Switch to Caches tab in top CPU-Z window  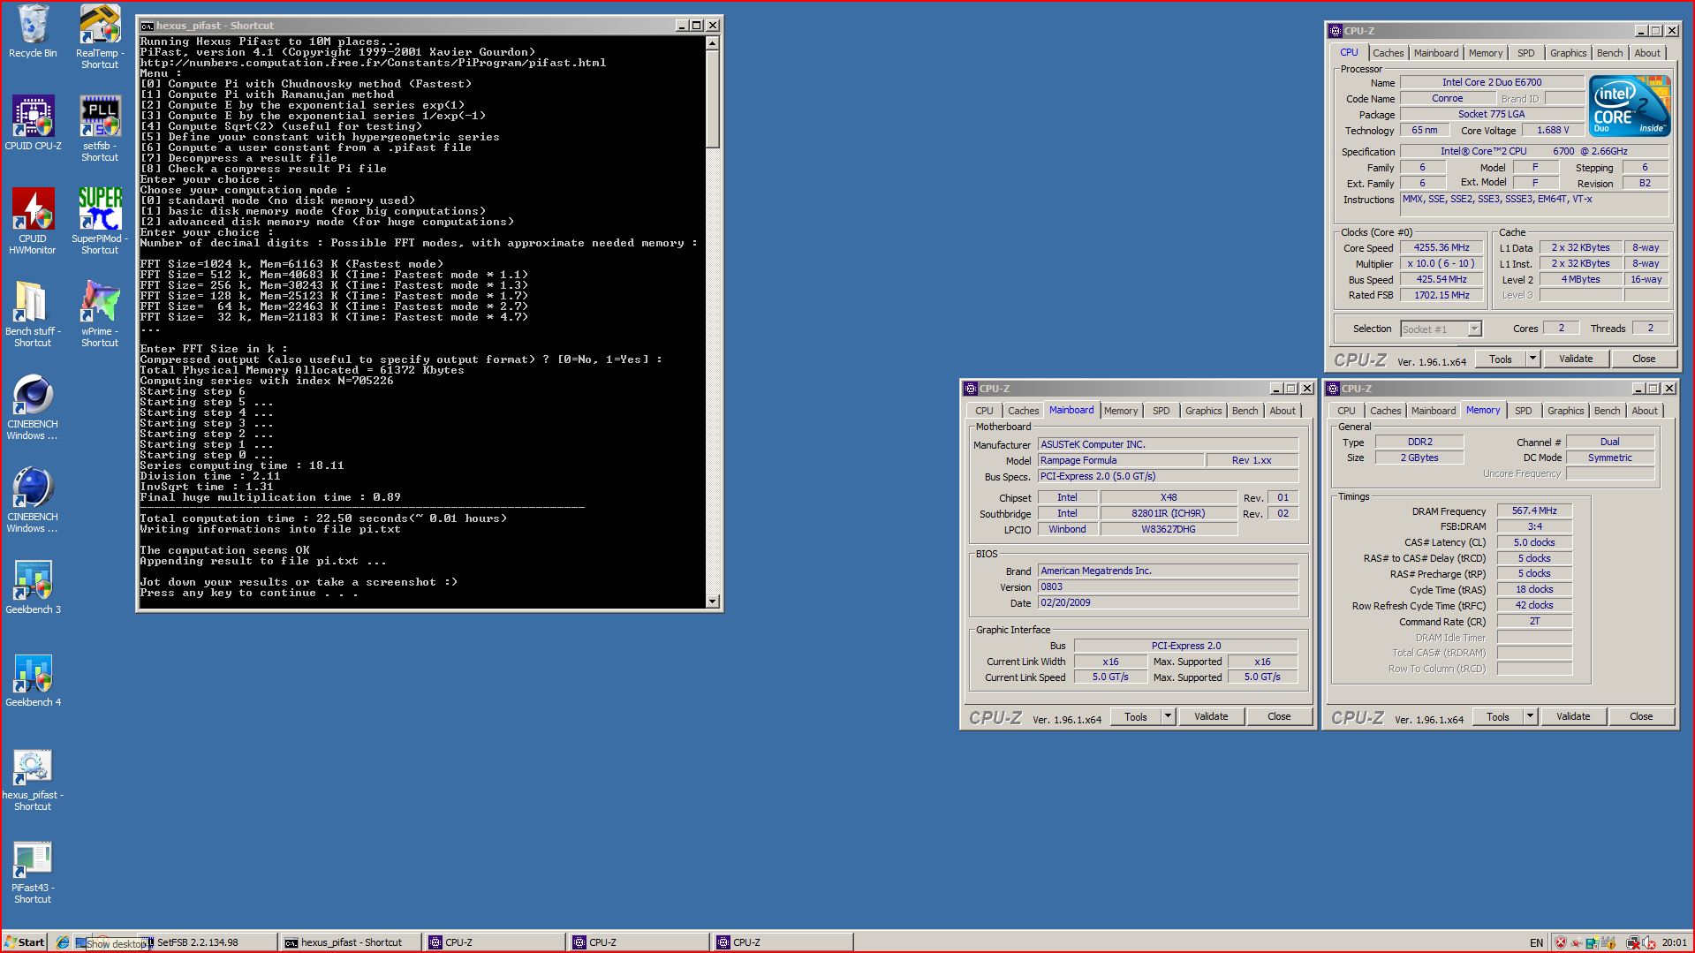pyautogui.click(x=1388, y=53)
